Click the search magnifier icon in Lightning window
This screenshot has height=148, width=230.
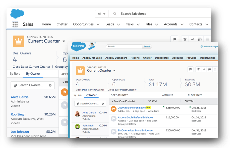click(115, 14)
